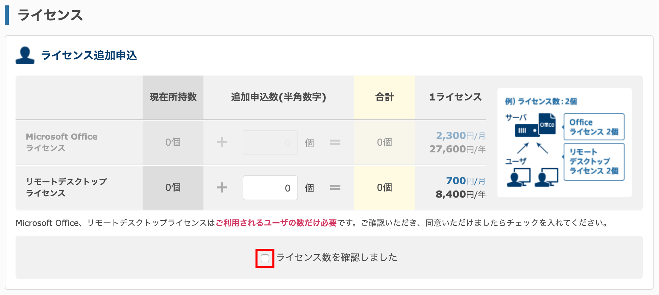The width and height of the screenshot is (659, 295).
Task: Click the Office ライセンス 2個 callout box
Action: click(594, 127)
